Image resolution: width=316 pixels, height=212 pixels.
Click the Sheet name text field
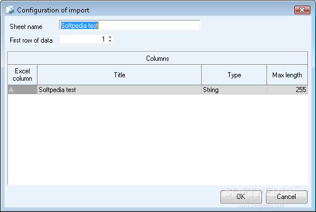(130, 26)
